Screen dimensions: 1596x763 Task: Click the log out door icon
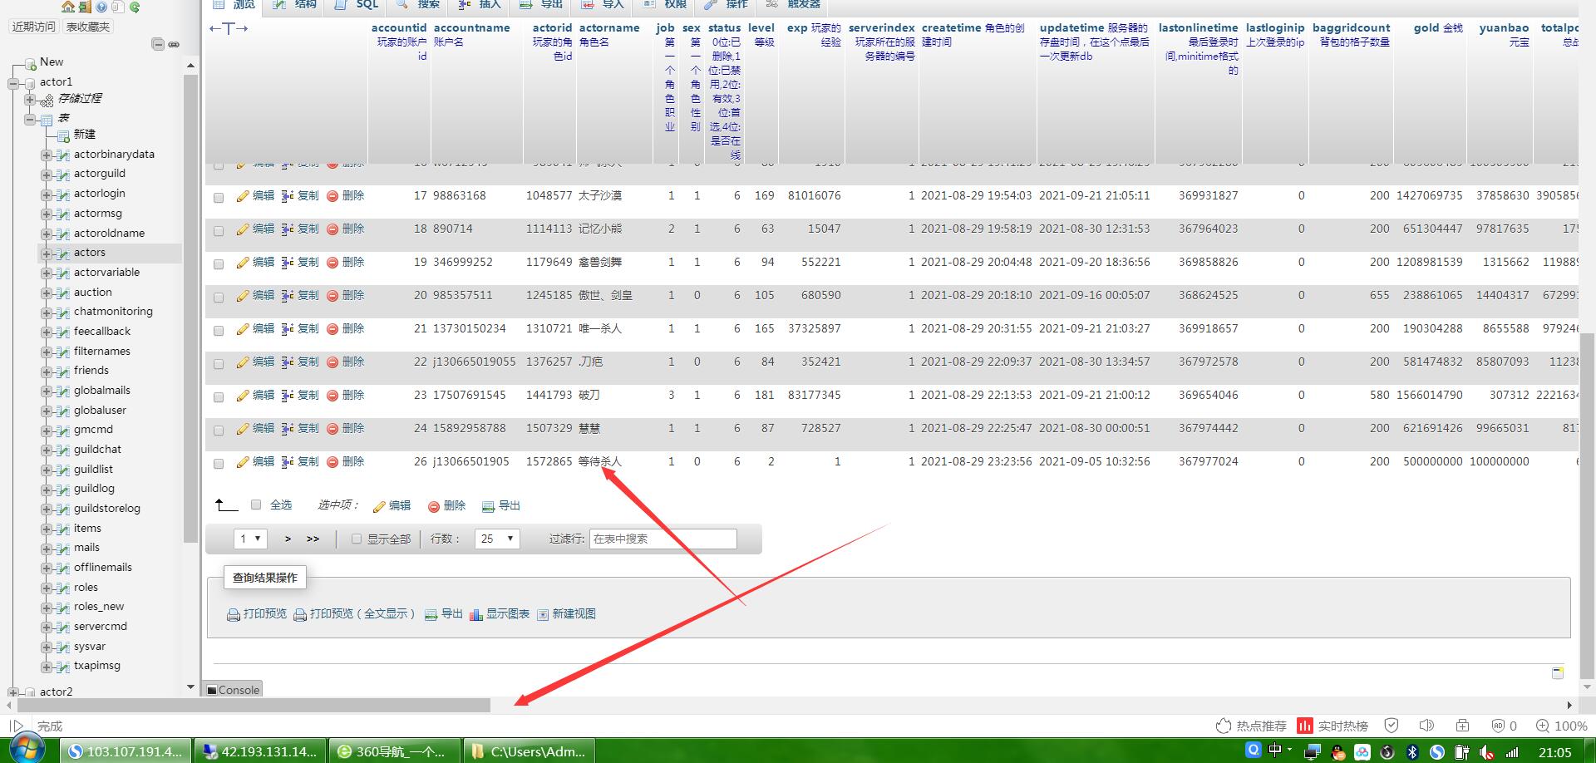pyautogui.click(x=85, y=6)
